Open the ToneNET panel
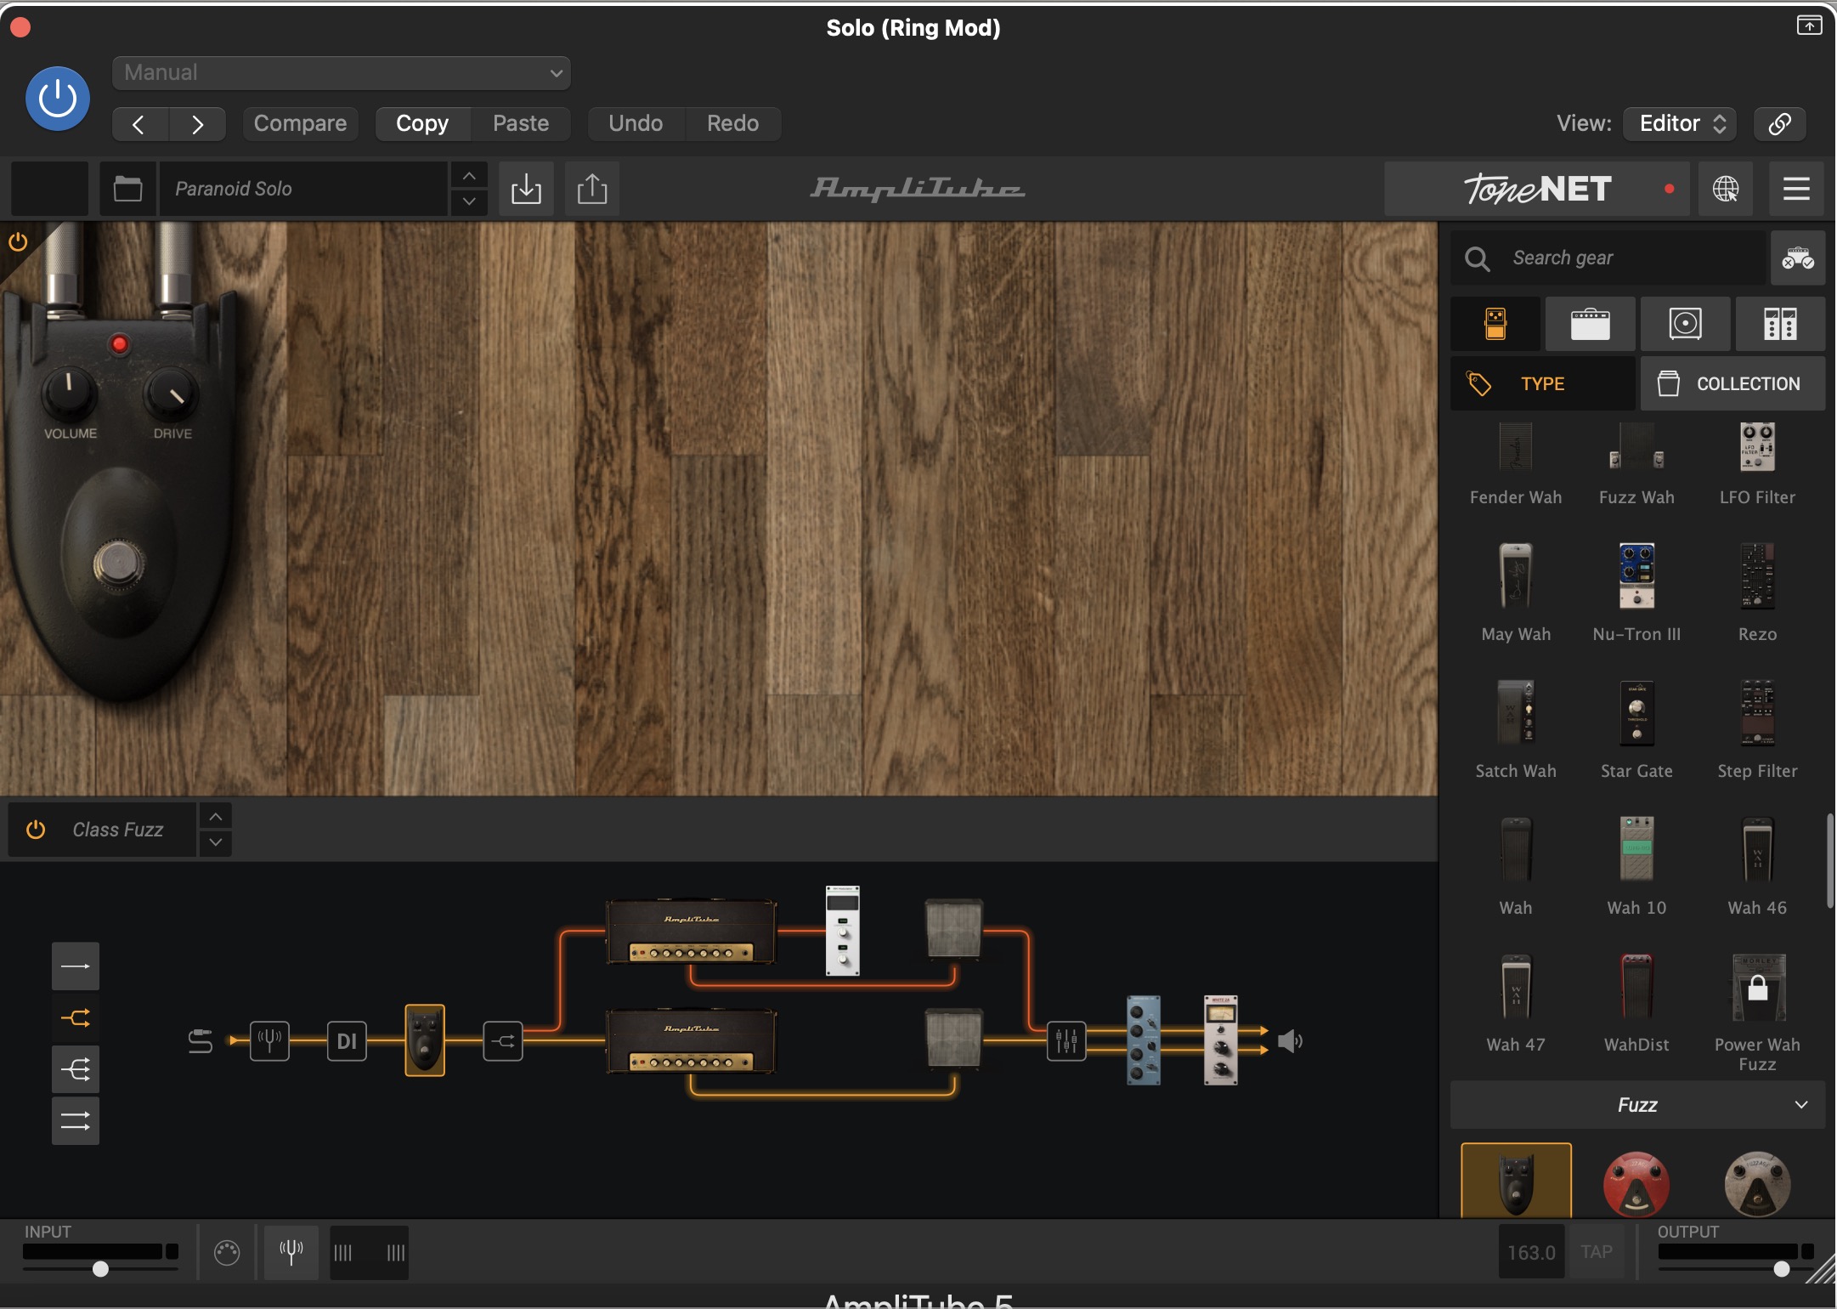The image size is (1837, 1309). click(x=1537, y=189)
